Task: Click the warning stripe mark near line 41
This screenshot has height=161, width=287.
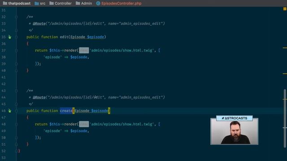Action: pos(285,74)
